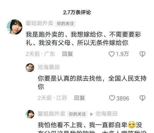The image size is (154, 133).
Task: Open 沧海桑田's profile avatar
Action: coord(30,68)
